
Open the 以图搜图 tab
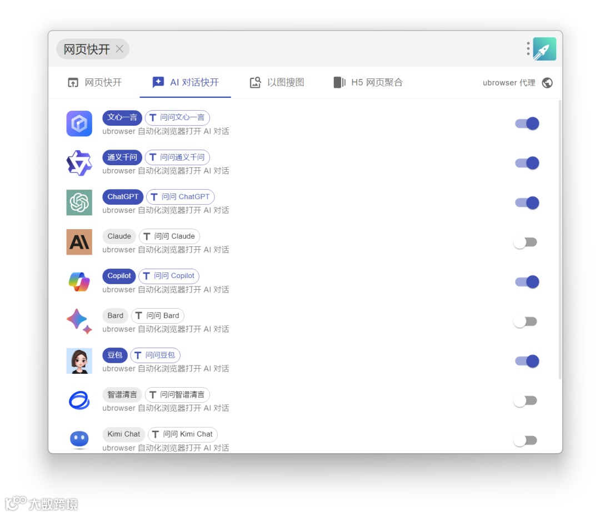tap(277, 82)
